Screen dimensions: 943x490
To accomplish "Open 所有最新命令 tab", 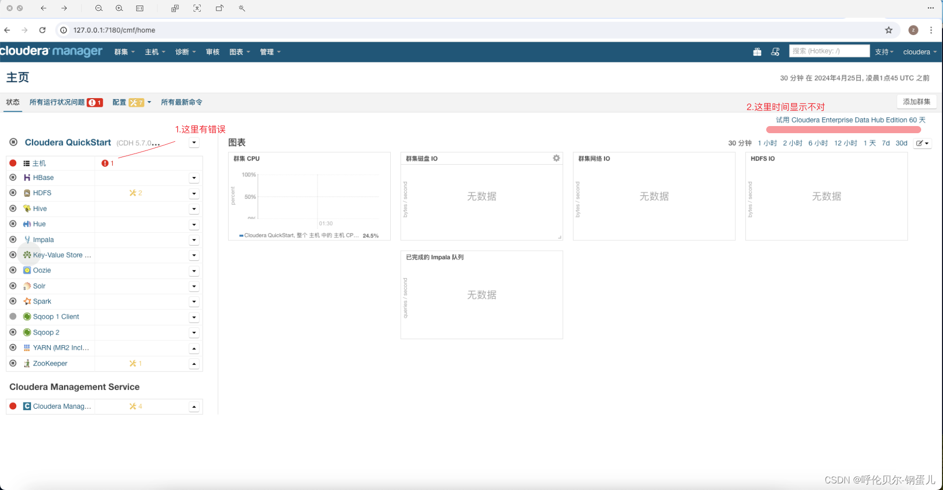I will click(181, 102).
